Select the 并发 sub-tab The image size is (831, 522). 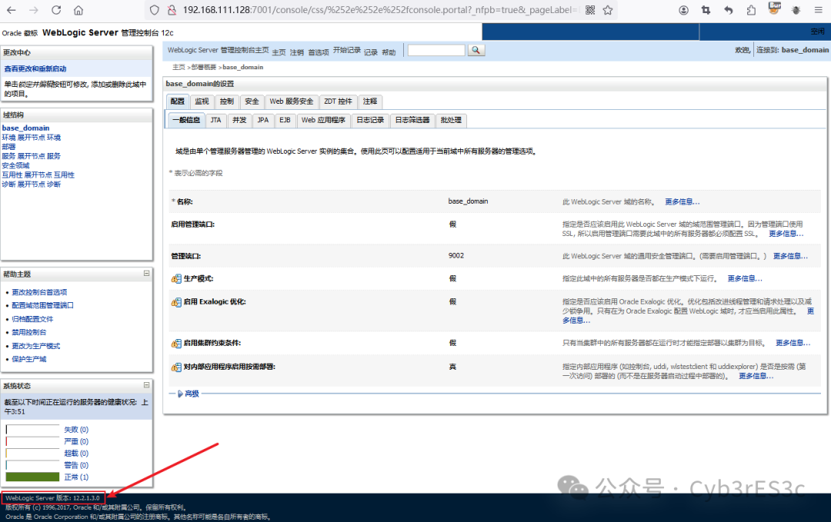[239, 120]
